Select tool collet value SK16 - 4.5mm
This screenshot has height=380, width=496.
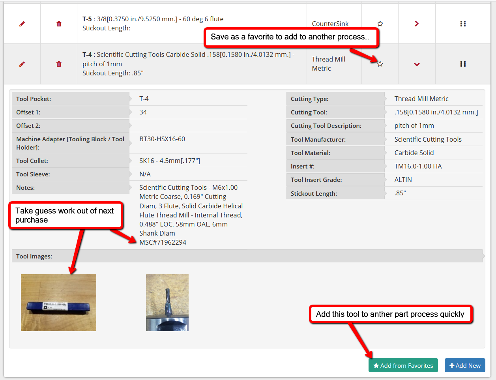coord(170,161)
